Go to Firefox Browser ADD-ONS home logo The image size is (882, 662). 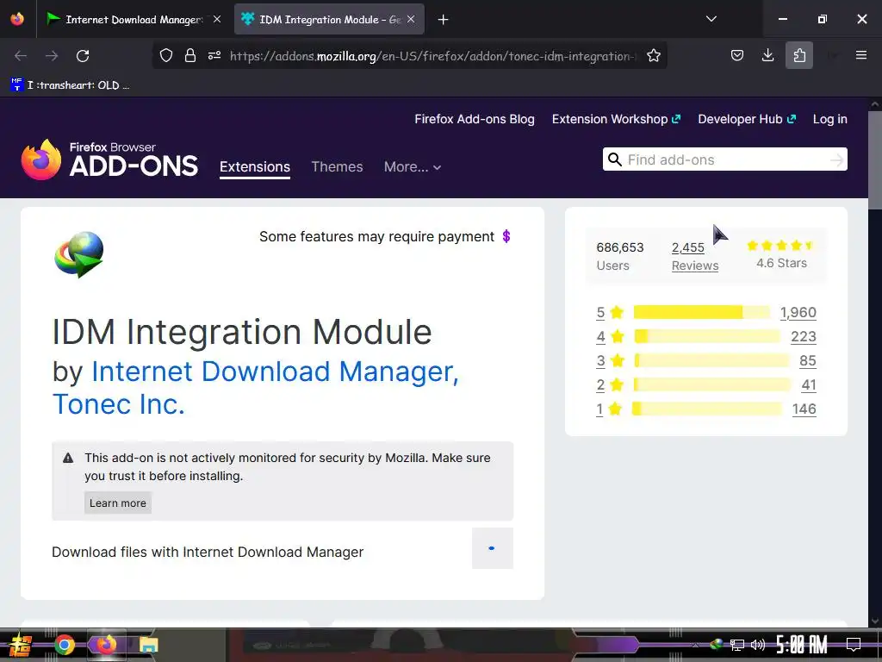(109, 159)
